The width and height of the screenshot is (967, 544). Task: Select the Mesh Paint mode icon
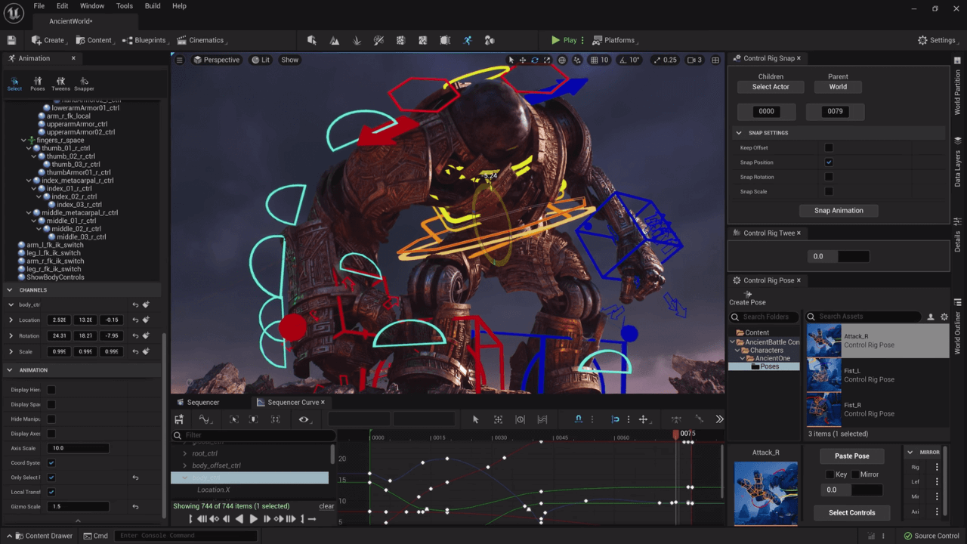tap(378, 40)
